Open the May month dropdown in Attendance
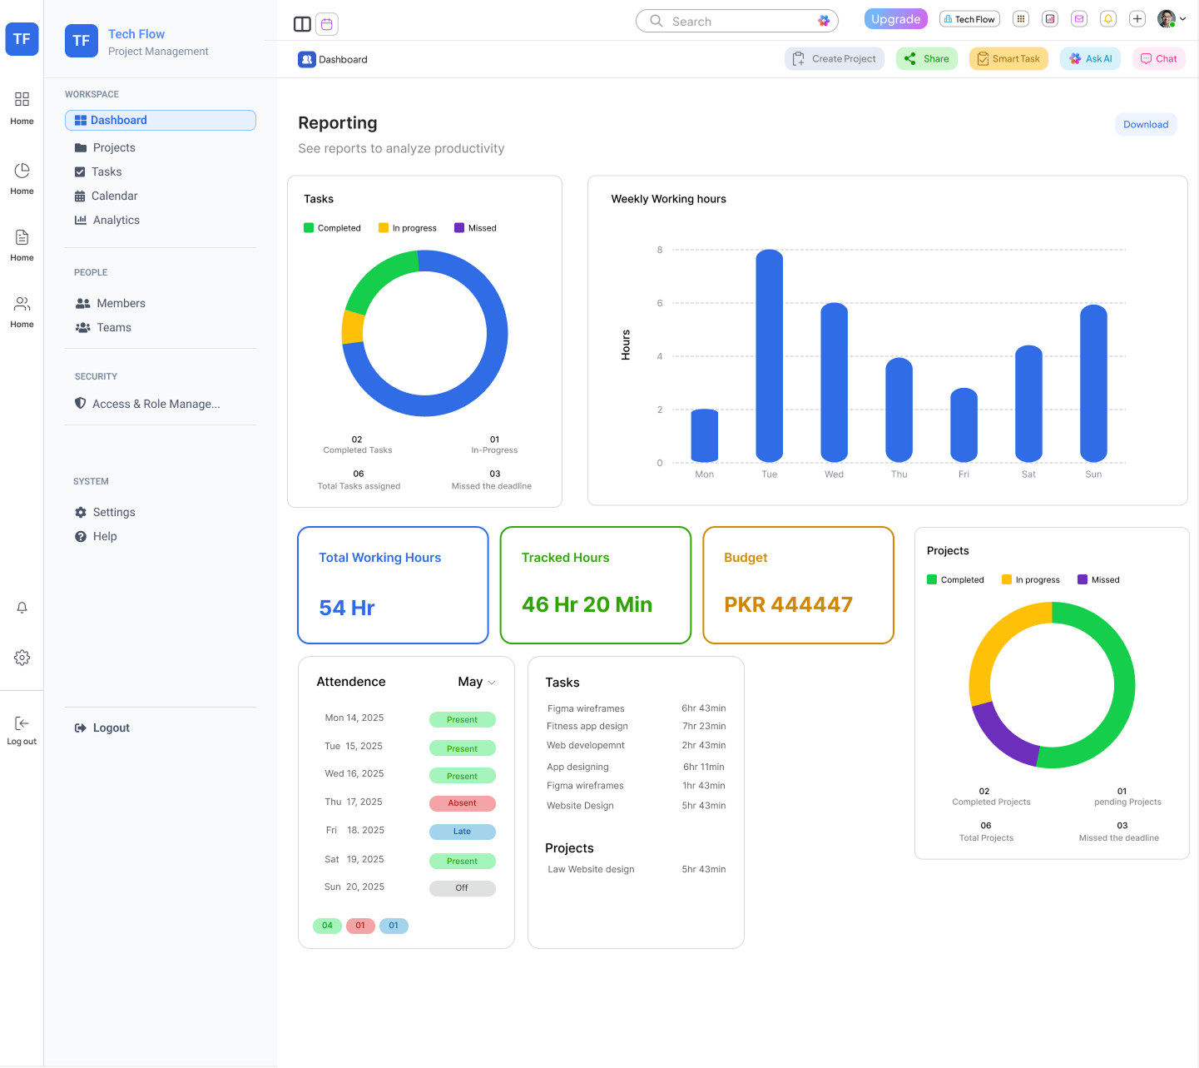 point(475,681)
